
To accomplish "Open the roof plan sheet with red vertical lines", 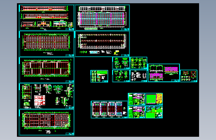I will click(x=46, y=70).
